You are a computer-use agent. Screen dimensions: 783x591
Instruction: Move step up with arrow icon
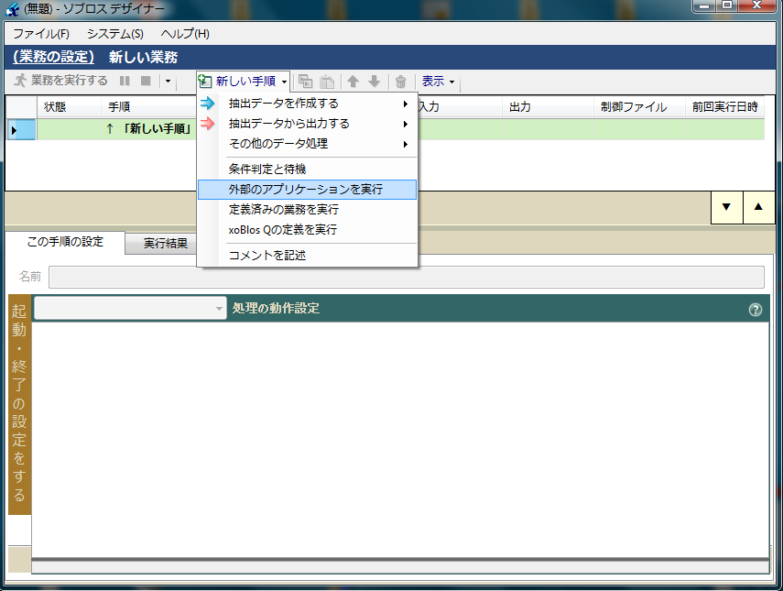point(353,81)
